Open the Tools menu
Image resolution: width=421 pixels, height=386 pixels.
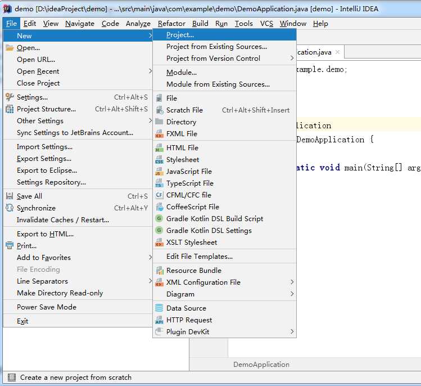click(x=243, y=24)
